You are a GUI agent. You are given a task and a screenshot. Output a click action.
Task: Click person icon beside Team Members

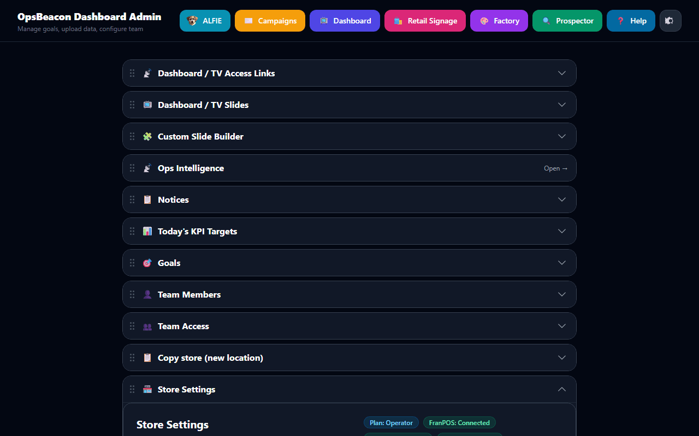pos(147,294)
